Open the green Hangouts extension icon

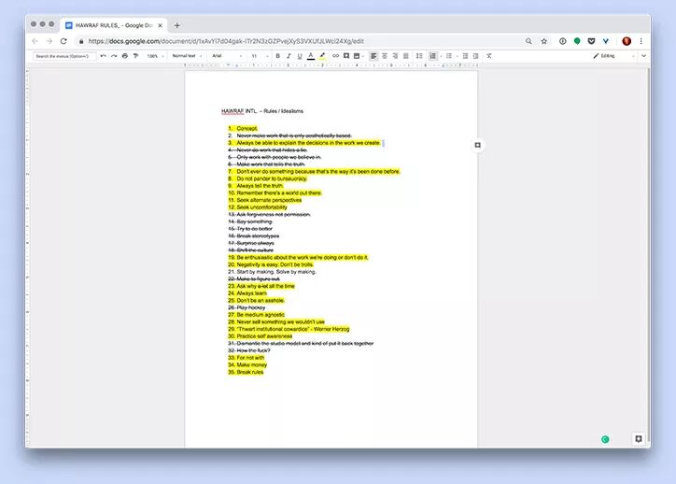pos(577,41)
